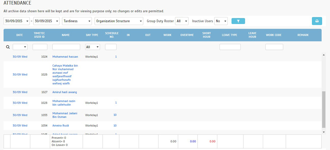This screenshot has width=330, height=150.
Task: Click Workday1 cell for Ameira Rusli
Action: coord(92,126)
